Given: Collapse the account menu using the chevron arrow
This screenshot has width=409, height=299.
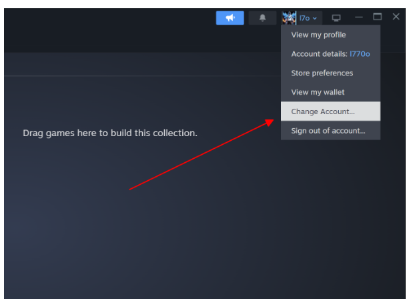Looking at the screenshot, I should (x=315, y=18).
